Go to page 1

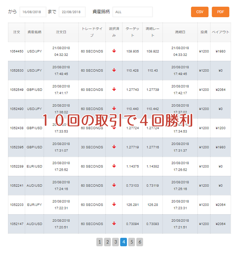(x=100, y=242)
